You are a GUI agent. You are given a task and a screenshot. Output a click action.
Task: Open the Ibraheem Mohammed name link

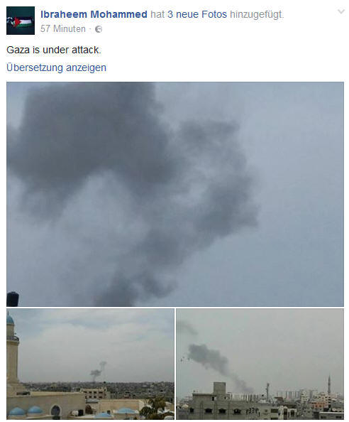tap(94, 14)
